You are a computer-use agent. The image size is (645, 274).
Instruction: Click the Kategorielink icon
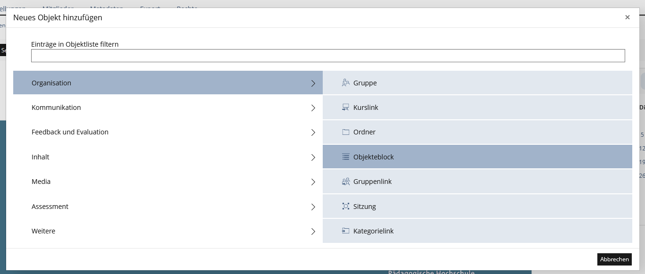[x=345, y=231]
